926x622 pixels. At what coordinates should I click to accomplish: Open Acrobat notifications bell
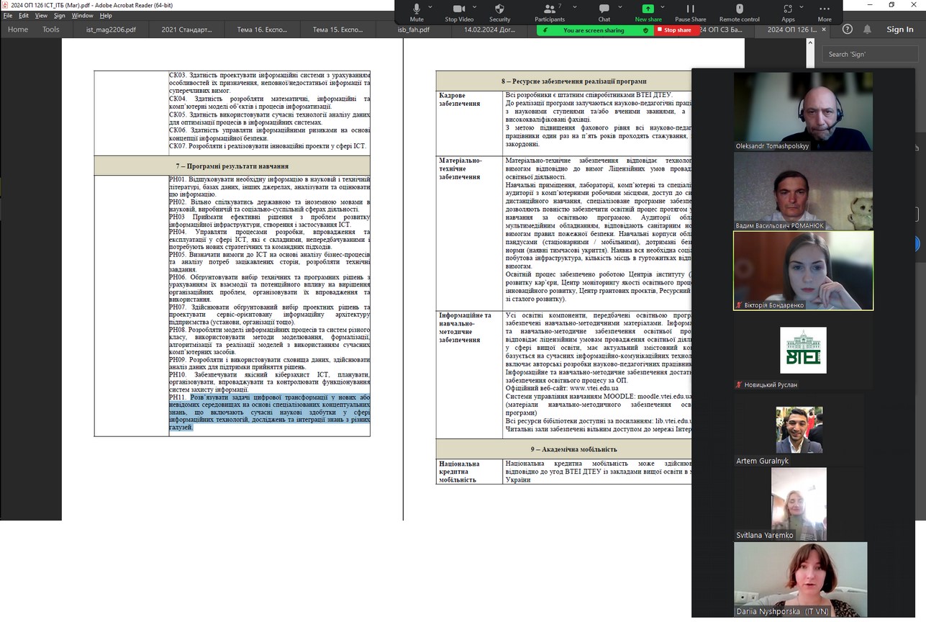tap(867, 30)
